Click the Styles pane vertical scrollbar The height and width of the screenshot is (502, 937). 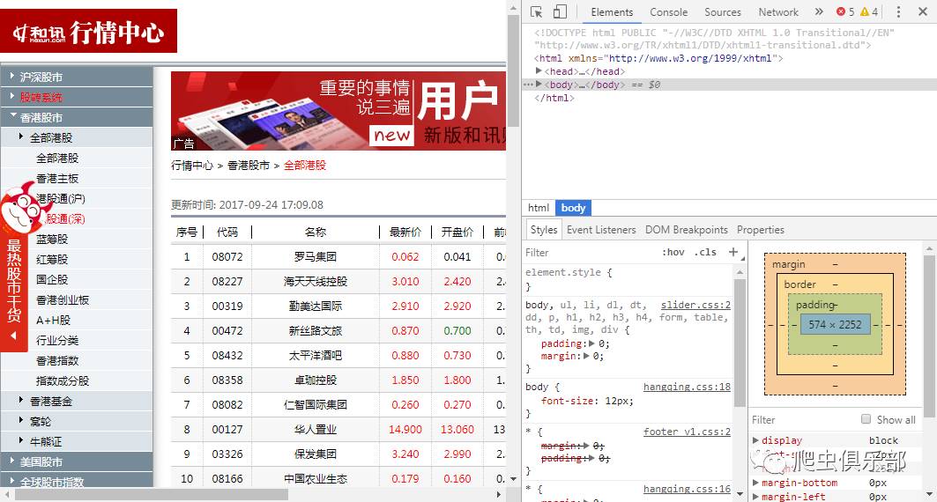[740, 343]
